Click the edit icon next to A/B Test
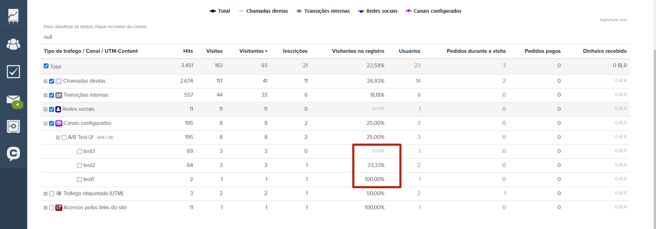656x229 pixels. click(92, 137)
